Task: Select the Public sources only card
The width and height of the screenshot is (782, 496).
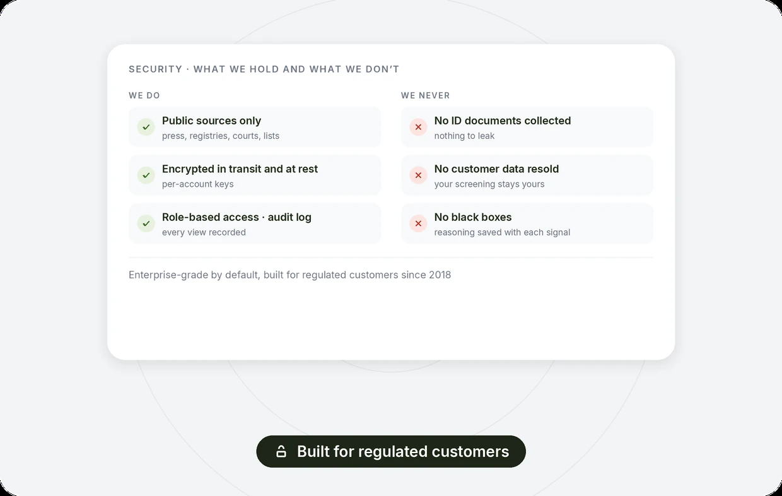Action: [255, 127]
